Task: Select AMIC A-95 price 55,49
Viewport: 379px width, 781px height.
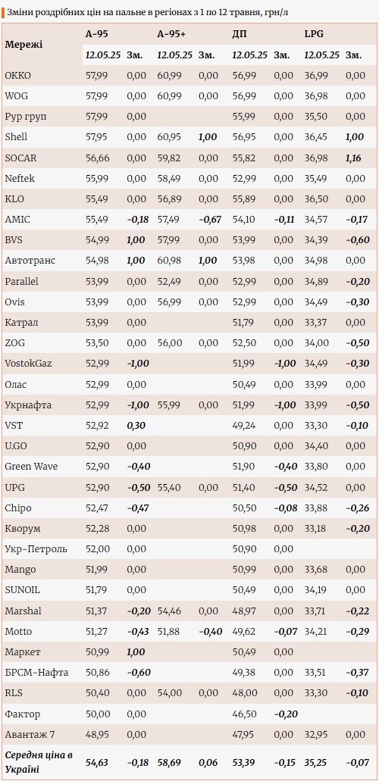Action: pos(97,219)
